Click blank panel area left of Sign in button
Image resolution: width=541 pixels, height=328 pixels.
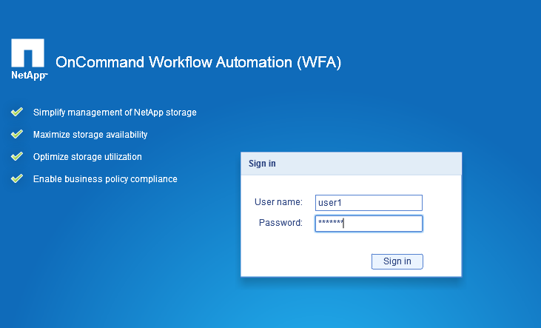pyautogui.click(x=303, y=261)
